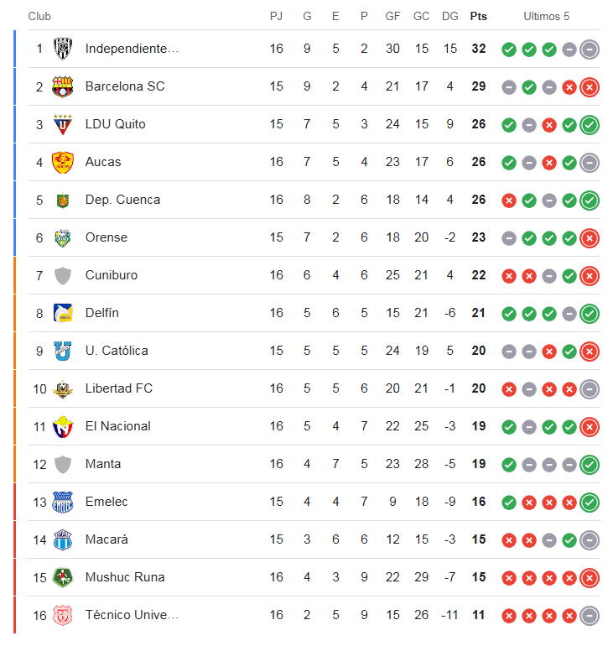
Task: Click the Mushuc Runa green logo
Action: (63, 577)
